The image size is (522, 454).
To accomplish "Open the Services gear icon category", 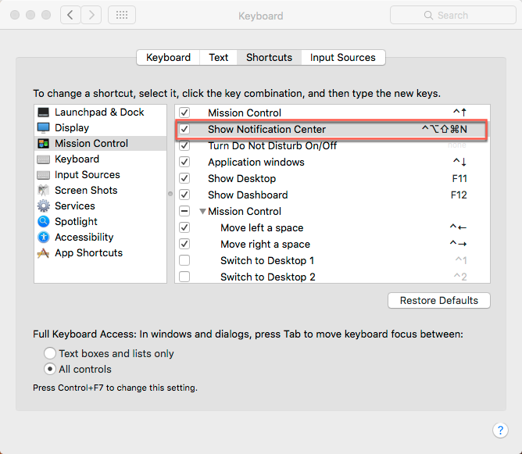I will click(x=43, y=206).
